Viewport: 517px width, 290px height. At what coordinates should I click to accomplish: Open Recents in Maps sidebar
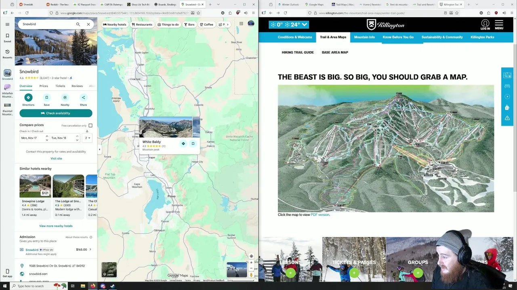[x=7, y=54]
